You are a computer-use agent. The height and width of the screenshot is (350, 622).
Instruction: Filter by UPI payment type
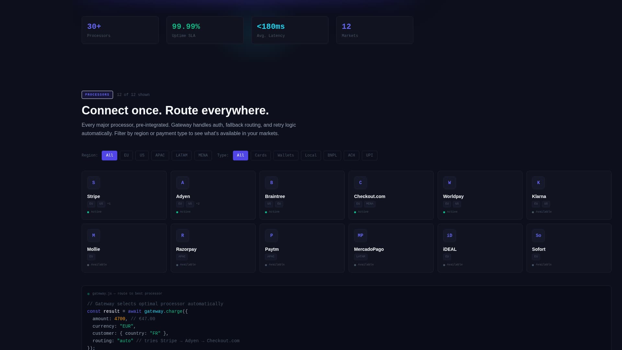tap(369, 156)
